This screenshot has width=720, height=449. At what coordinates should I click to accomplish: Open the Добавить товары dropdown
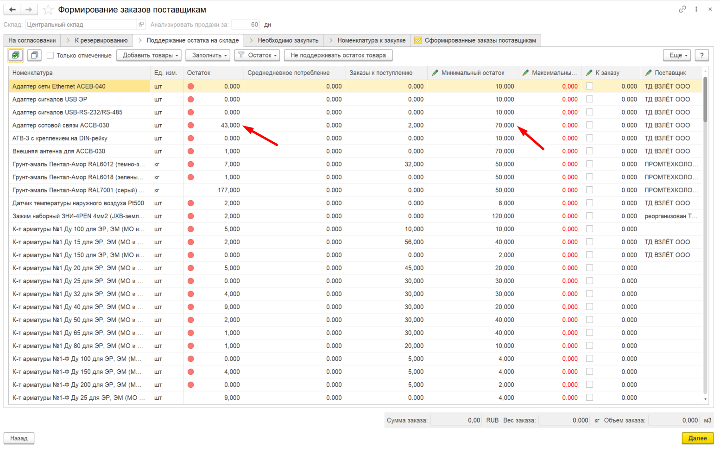point(149,55)
